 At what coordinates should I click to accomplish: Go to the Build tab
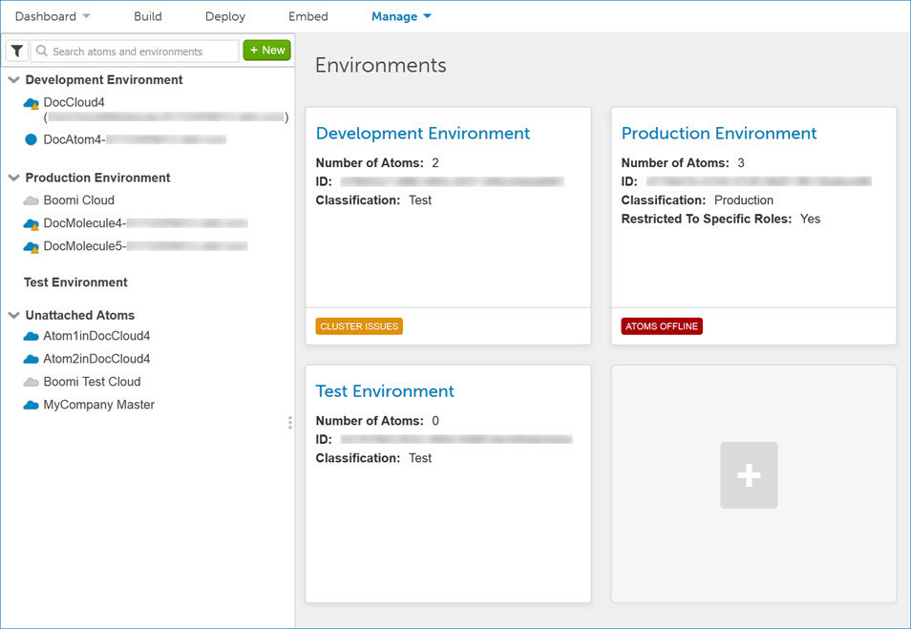tap(148, 16)
